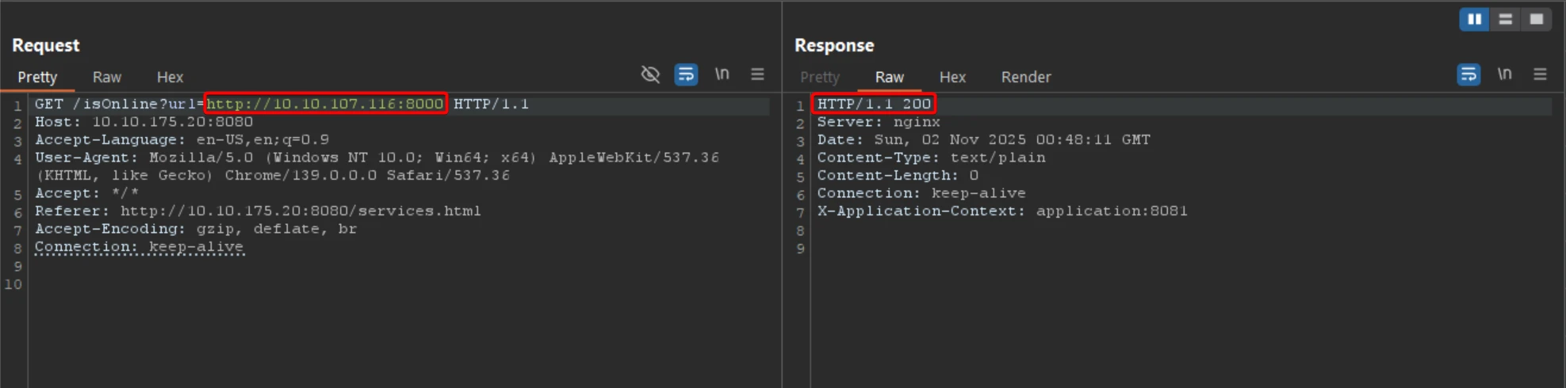Image resolution: width=1566 pixels, height=388 pixels.
Task: Click the highlighted url parameter value in request
Action: [x=325, y=104]
